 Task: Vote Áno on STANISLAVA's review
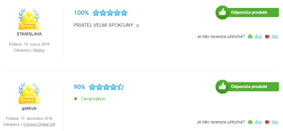point(258,37)
